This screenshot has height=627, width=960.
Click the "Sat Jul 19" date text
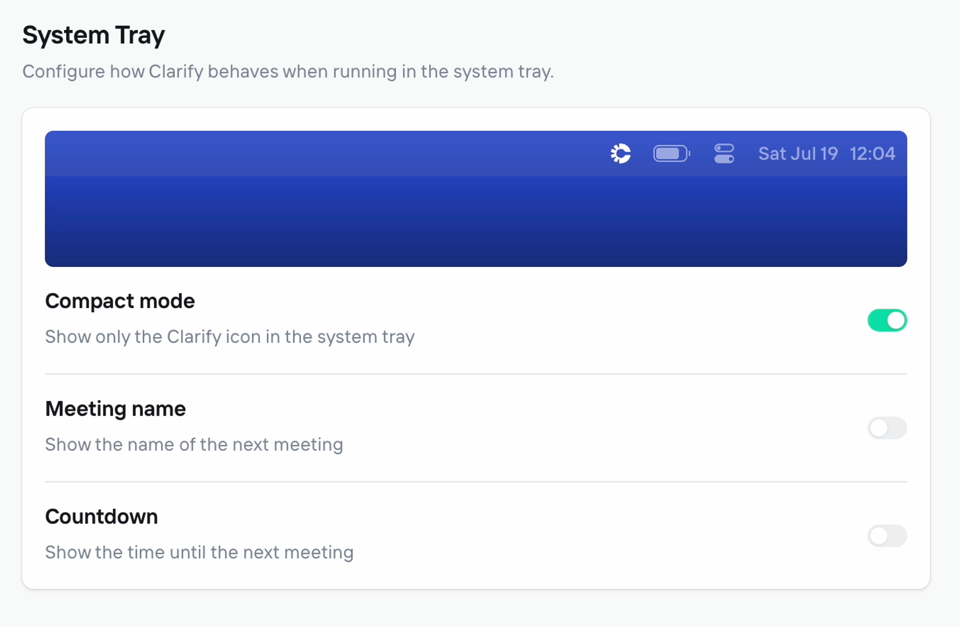point(798,154)
